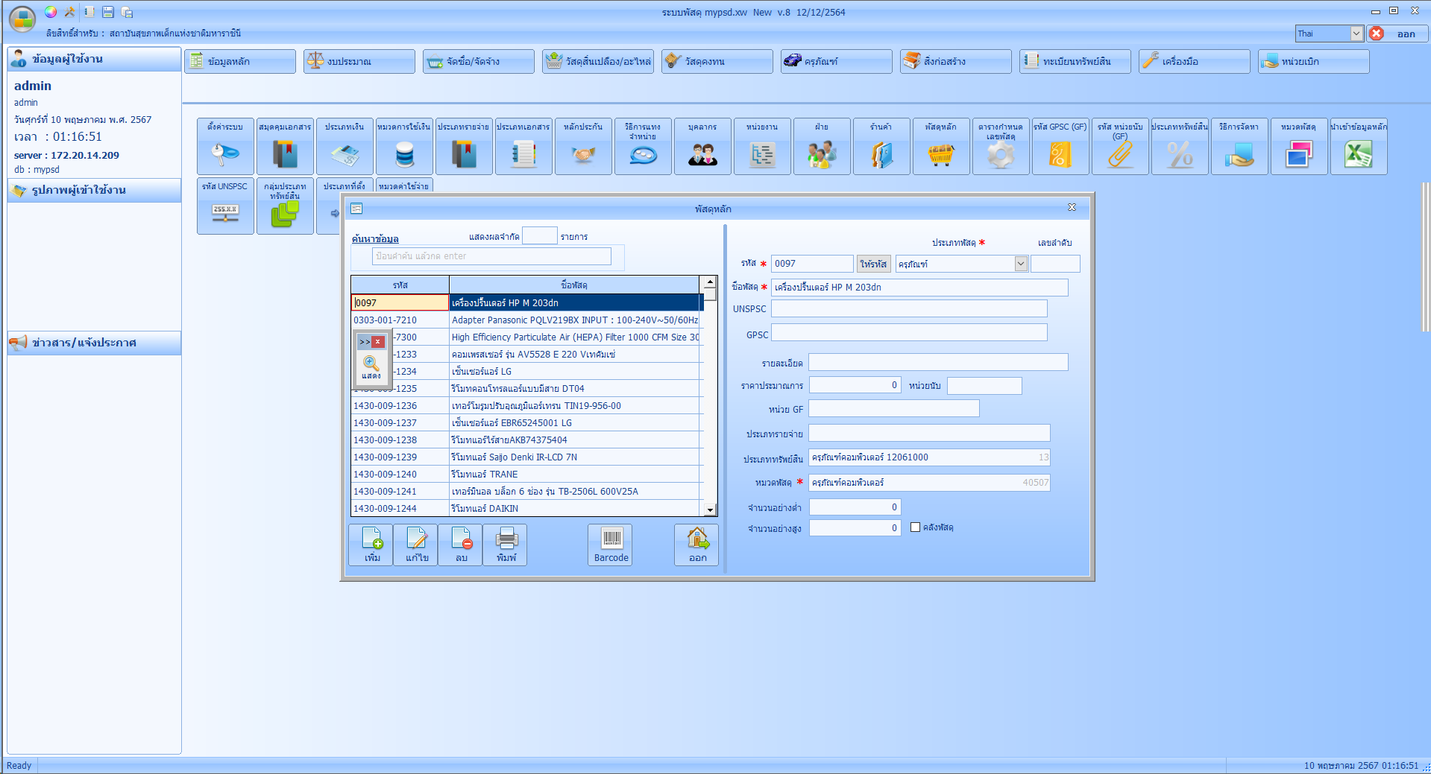Open the ตั้งค่าระบบ key icon
The image size is (1431, 774).
225,154
